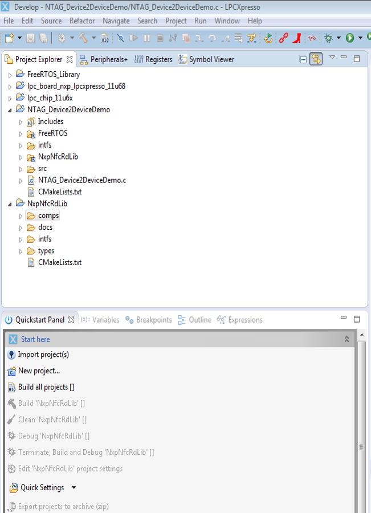This screenshot has width=371, height=513.
Task: Open the Edit menu
Action: [x=27, y=21]
